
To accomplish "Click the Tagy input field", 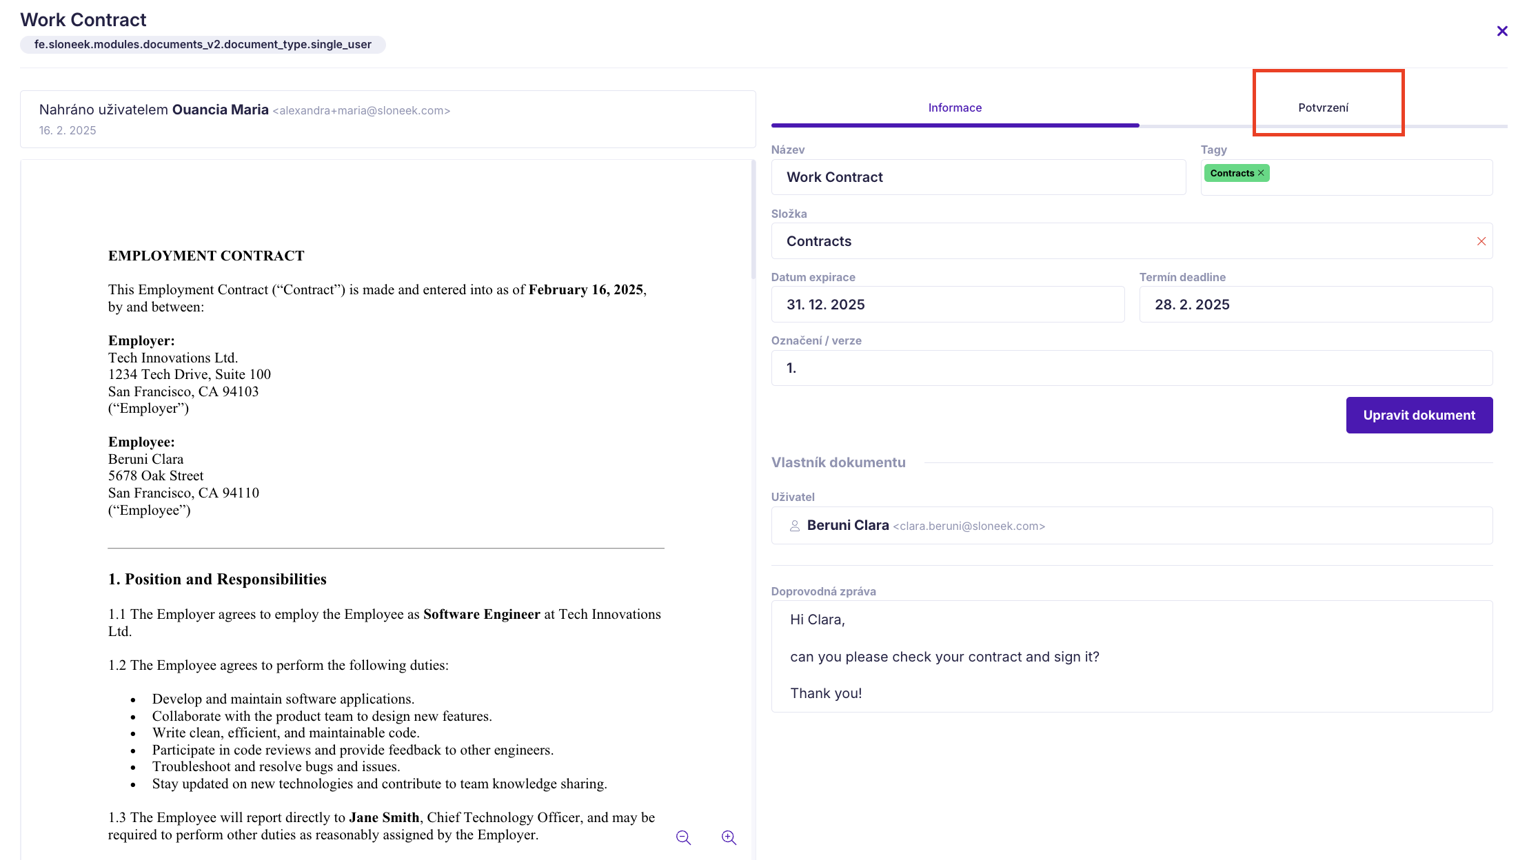I will (x=1346, y=177).
